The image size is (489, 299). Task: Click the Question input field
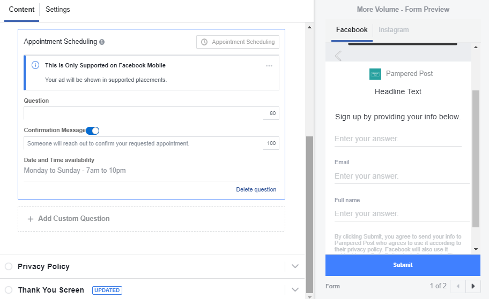click(145, 113)
